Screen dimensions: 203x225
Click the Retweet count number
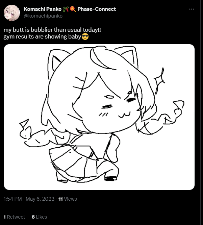pyautogui.click(x=5, y=217)
